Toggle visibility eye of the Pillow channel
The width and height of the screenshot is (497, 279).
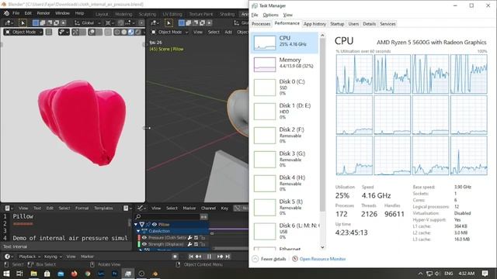pyautogui.click(x=155, y=224)
